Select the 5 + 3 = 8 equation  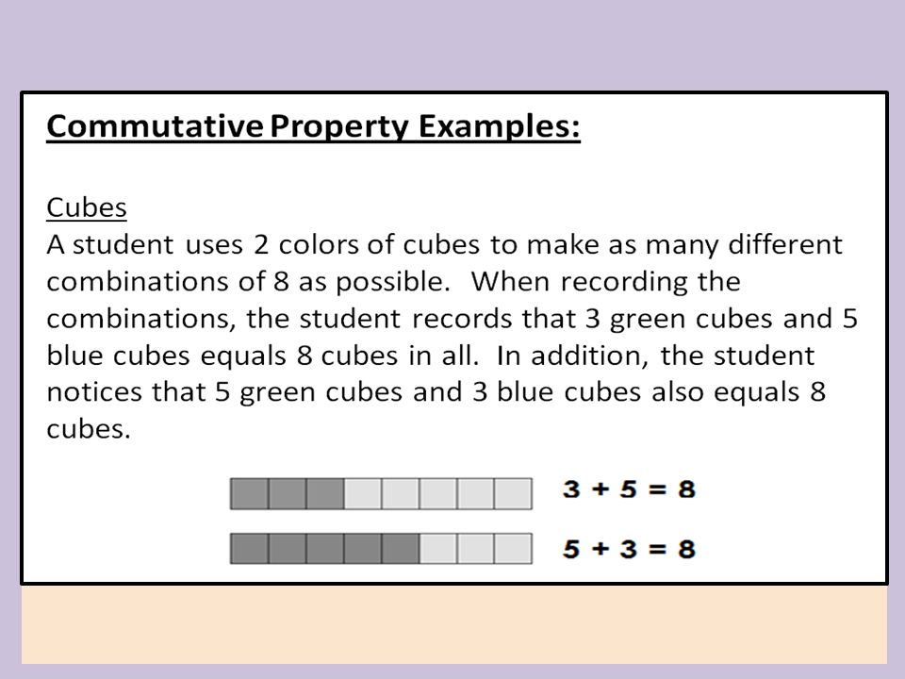coord(629,549)
